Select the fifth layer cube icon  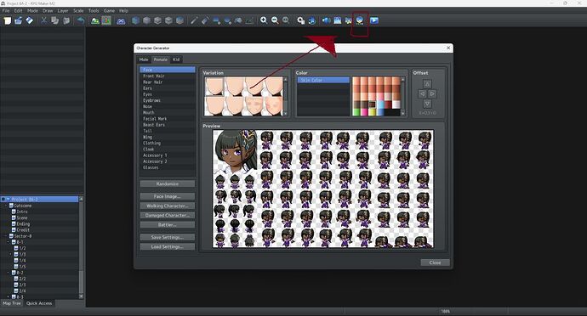click(x=180, y=20)
